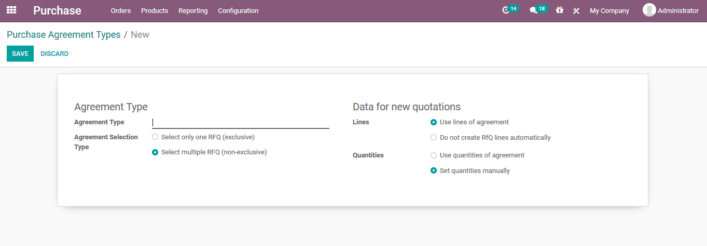Click the gift box icon

559,10
